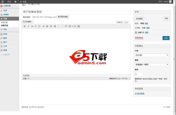Open the 父级 parent page dropdown
The width and height of the screenshot is (176, 115).
(152, 55)
